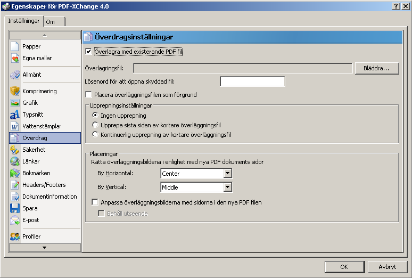Image resolution: width=412 pixels, height=278 pixels.
Task: Uncheck Överlagra med existerande PDF fil
Action: [88, 52]
